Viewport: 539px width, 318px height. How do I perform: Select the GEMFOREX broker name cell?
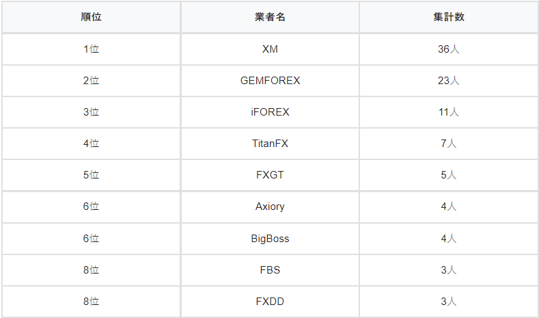(x=270, y=81)
